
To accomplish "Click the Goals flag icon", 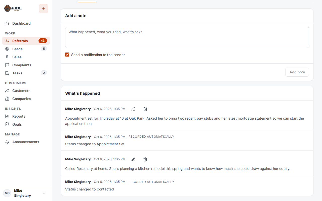I will point(7,124).
